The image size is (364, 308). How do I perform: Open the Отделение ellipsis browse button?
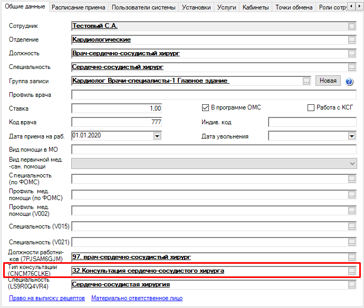352,40
